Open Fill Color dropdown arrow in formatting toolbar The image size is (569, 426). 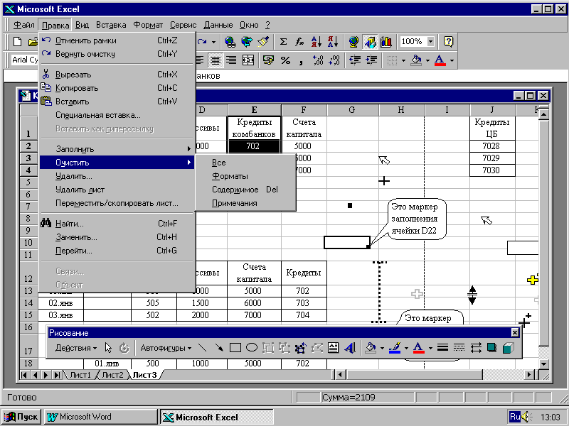(x=427, y=60)
